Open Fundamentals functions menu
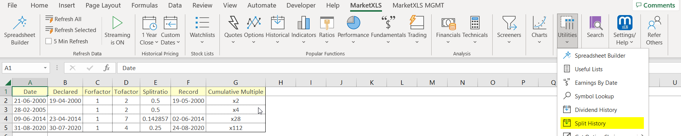The width and height of the screenshot is (681, 136). tap(388, 30)
